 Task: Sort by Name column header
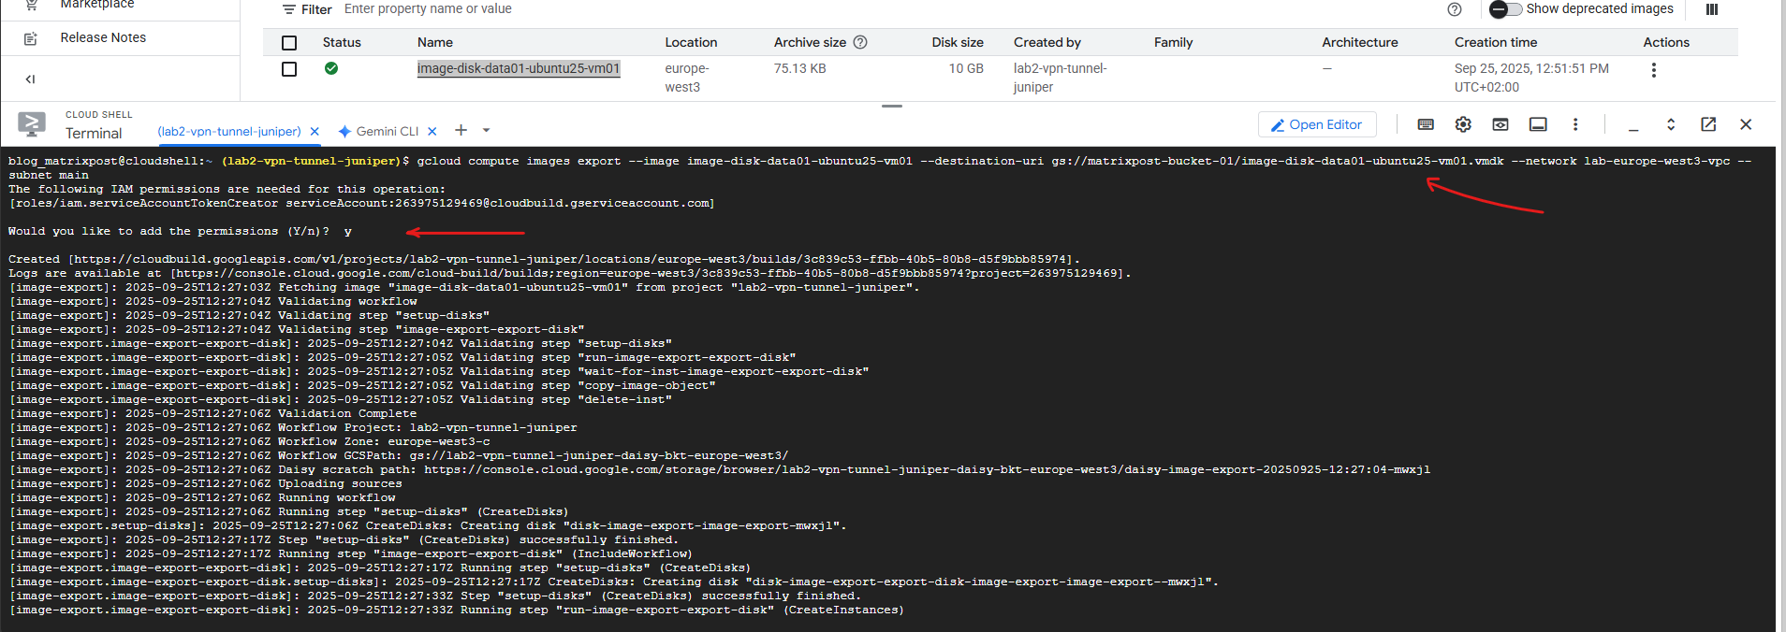[435, 42]
